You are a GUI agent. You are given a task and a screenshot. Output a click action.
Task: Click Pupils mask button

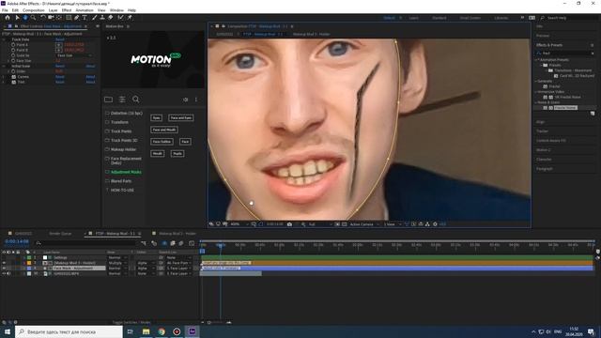coord(177,154)
